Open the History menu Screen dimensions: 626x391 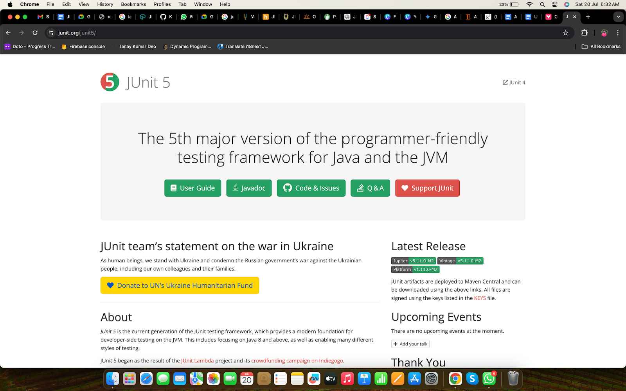click(105, 4)
